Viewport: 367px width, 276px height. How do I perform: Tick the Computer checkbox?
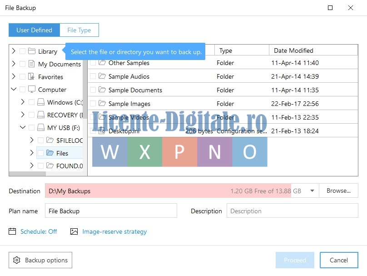[x=22, y=89]
